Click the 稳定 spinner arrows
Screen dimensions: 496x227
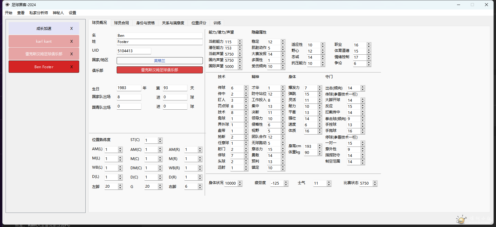[x=283, y=42]
